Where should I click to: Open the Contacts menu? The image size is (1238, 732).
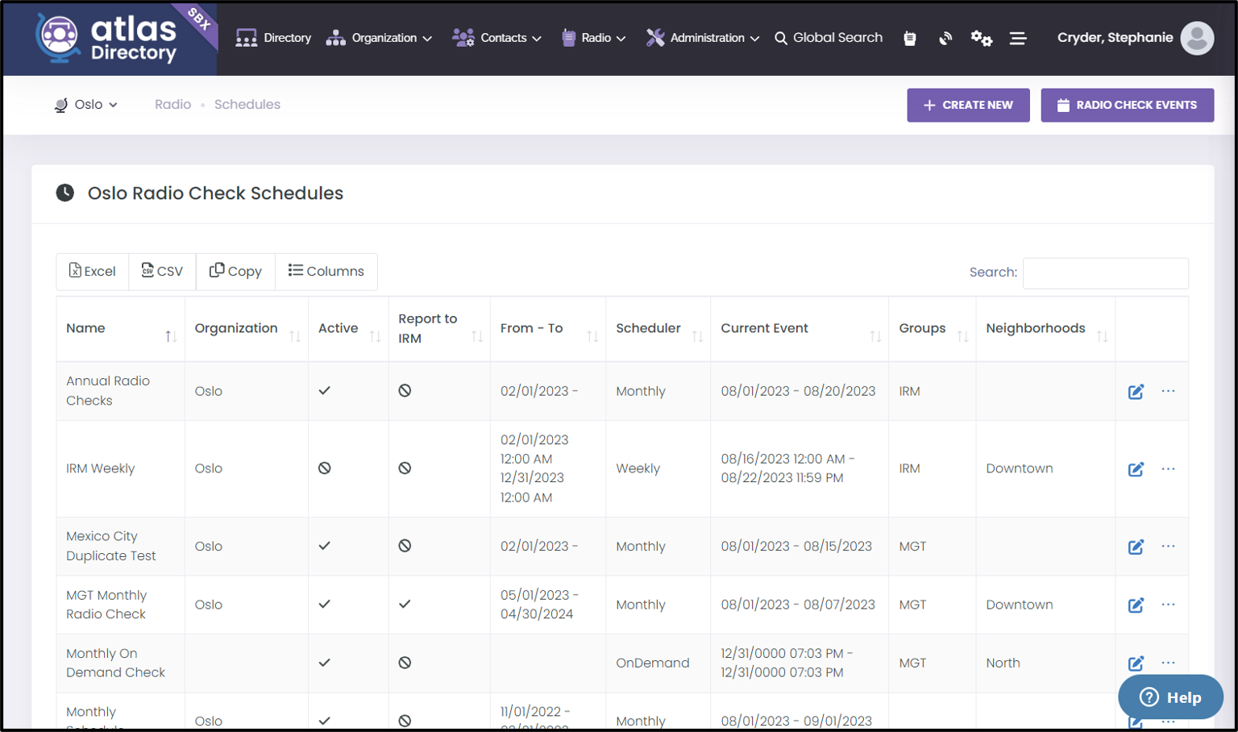496,38
